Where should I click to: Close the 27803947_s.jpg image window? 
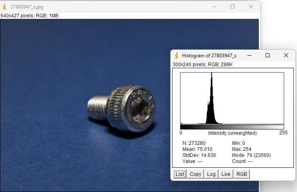251,7
